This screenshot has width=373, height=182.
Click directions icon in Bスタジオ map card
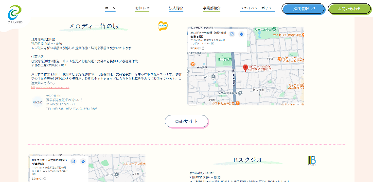coord(83,162)
